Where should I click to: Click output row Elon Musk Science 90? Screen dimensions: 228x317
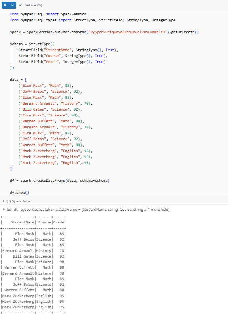point(33,262)
